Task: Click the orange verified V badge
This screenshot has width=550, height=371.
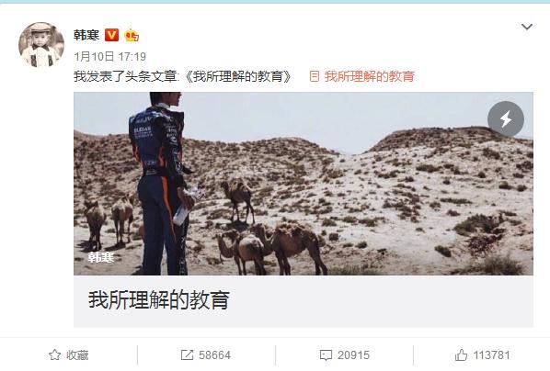Action: click(111, 35)
